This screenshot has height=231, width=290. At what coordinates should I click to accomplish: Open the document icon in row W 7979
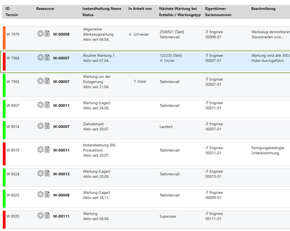tap(47, 34)
